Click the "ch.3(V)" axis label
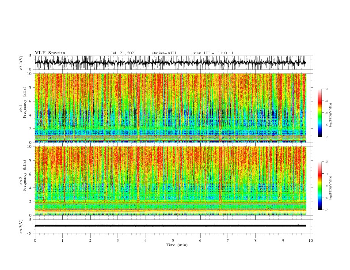350x270 pixels. click(21, 226)
